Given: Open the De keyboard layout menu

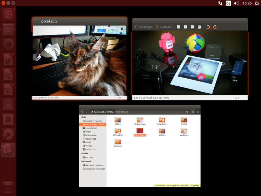Looking at the screenshot, I should click(x=228, y=3).
